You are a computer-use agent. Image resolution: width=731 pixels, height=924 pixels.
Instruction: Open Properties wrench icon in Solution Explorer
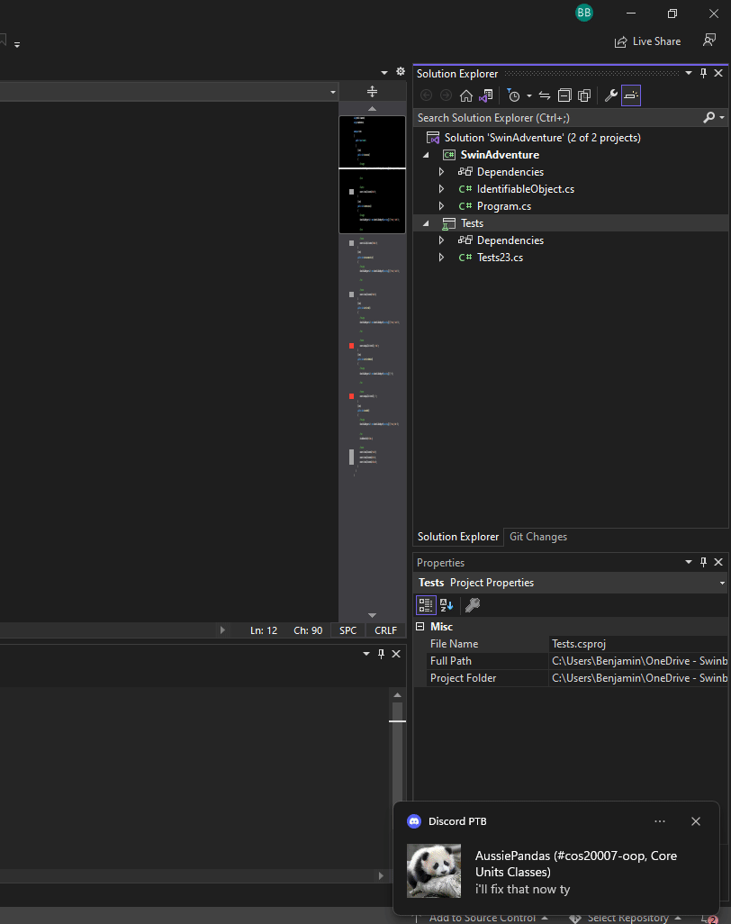coord(610,95)
